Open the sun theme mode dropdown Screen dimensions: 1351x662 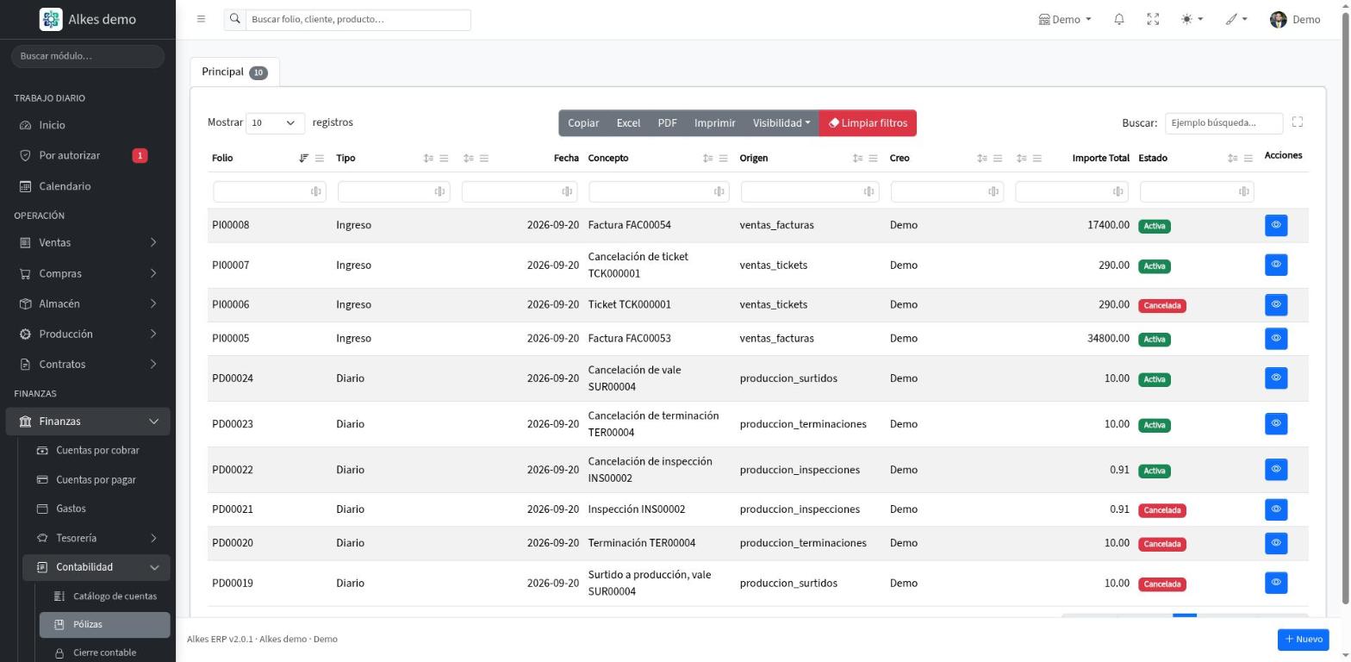tap(1192, 19)
